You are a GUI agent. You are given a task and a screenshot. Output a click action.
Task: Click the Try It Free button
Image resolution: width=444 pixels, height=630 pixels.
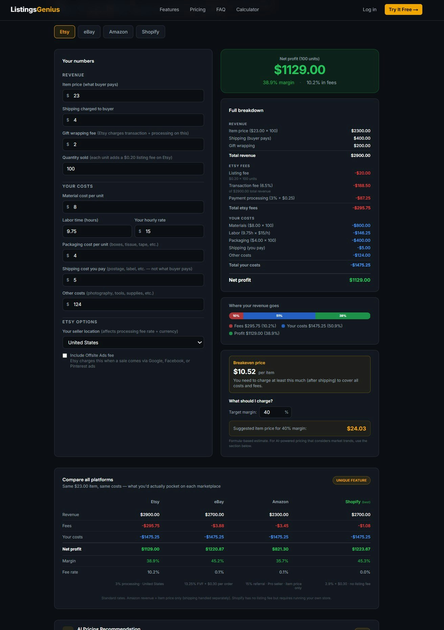point(403,9)
